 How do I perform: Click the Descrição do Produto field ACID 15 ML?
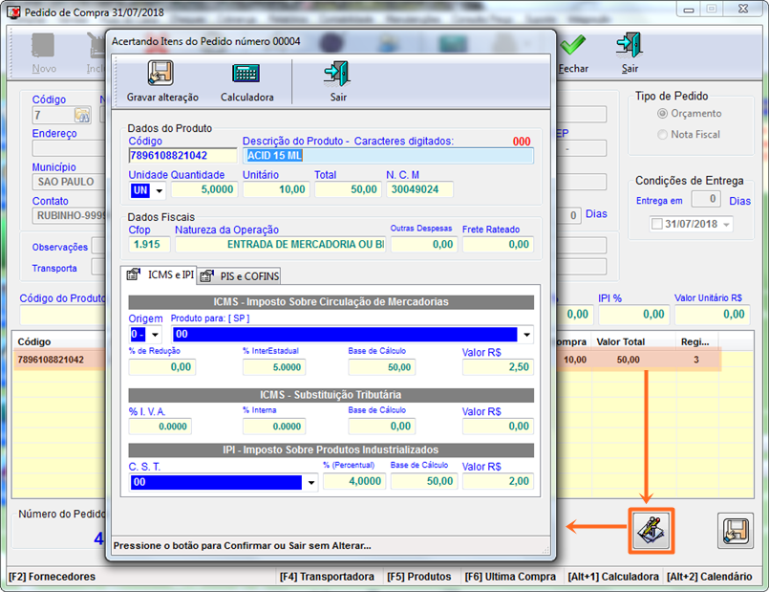[x=388, y=156]
